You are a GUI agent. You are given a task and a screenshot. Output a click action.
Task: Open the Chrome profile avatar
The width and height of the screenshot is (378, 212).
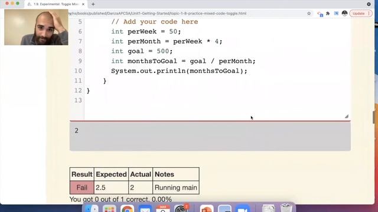coord(344,14)
